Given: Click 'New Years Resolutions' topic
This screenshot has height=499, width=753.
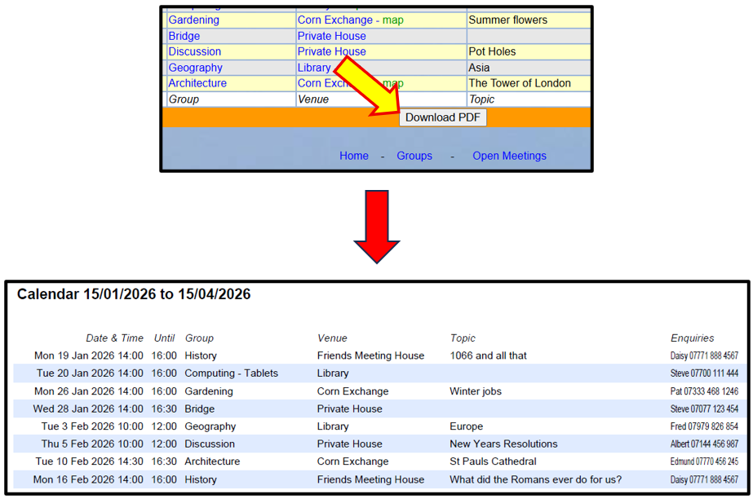Looking at the screenshot, I should click(x=503, y=444).
